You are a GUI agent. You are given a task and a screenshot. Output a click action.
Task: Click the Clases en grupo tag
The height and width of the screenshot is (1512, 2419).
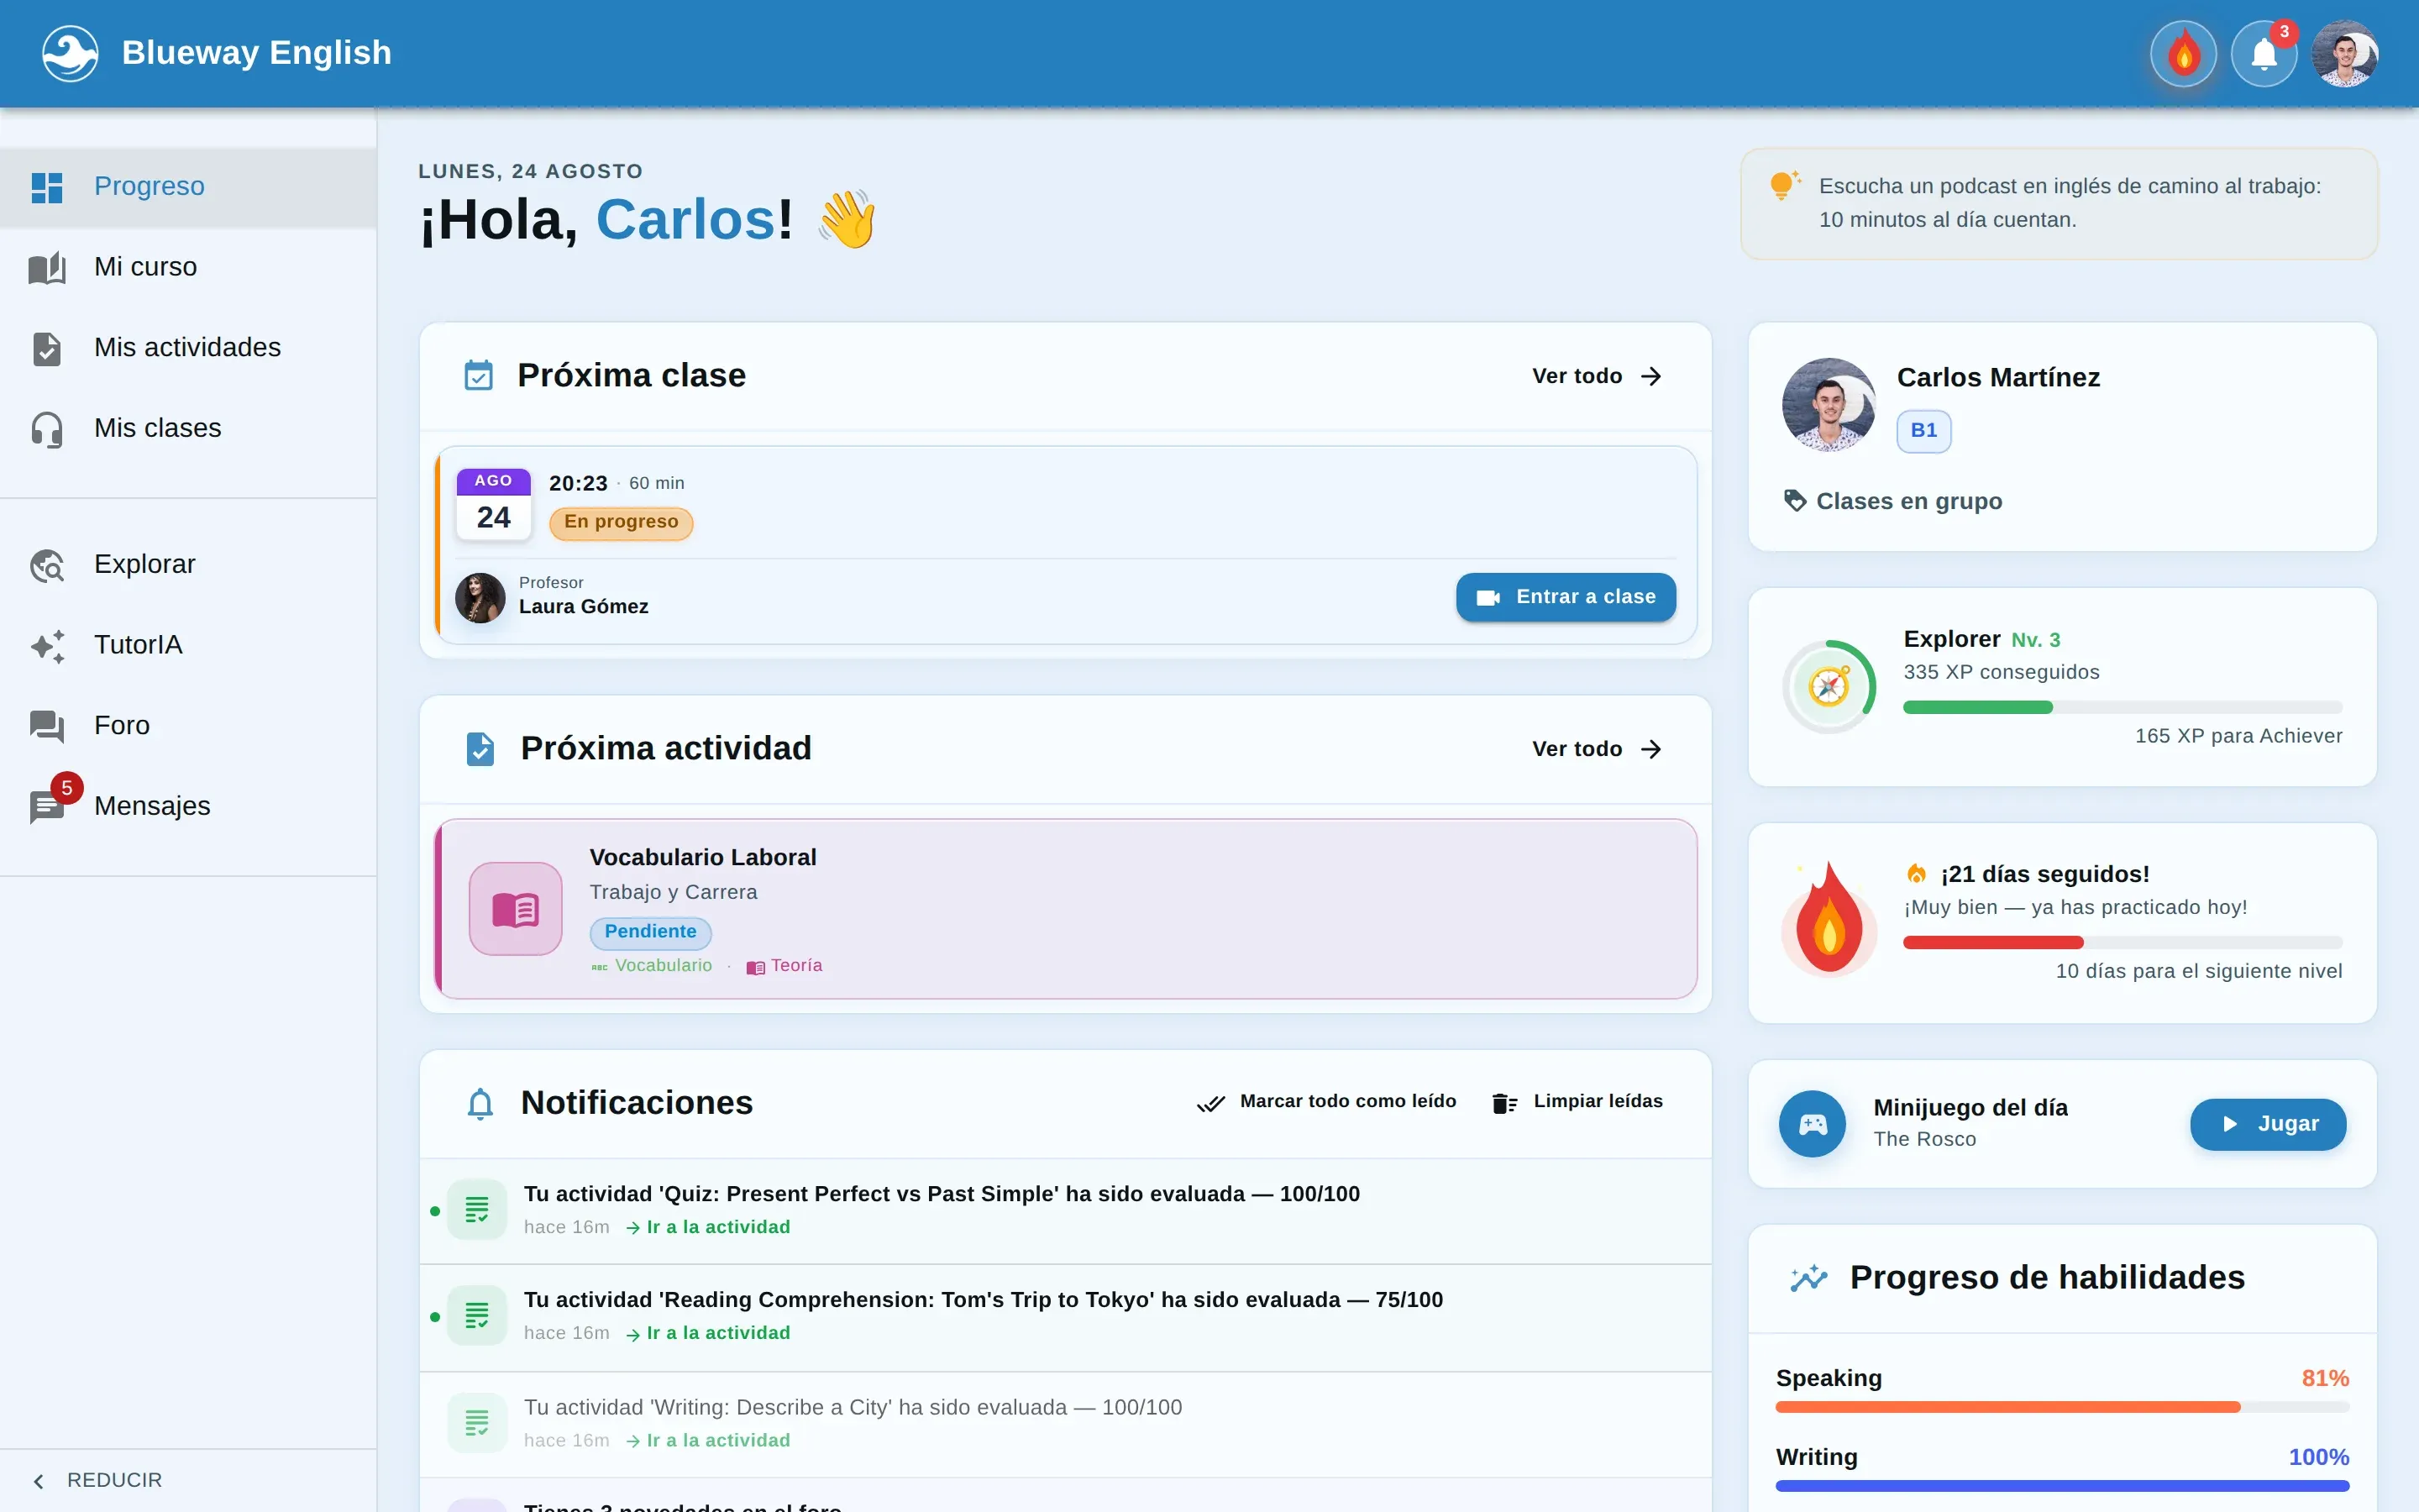point(1893,501)
